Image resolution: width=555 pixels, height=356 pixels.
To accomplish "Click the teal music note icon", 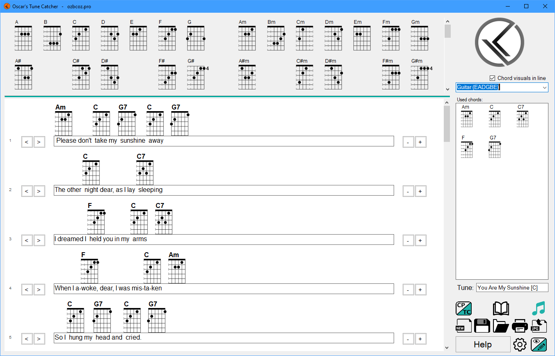I will [538, 308].
